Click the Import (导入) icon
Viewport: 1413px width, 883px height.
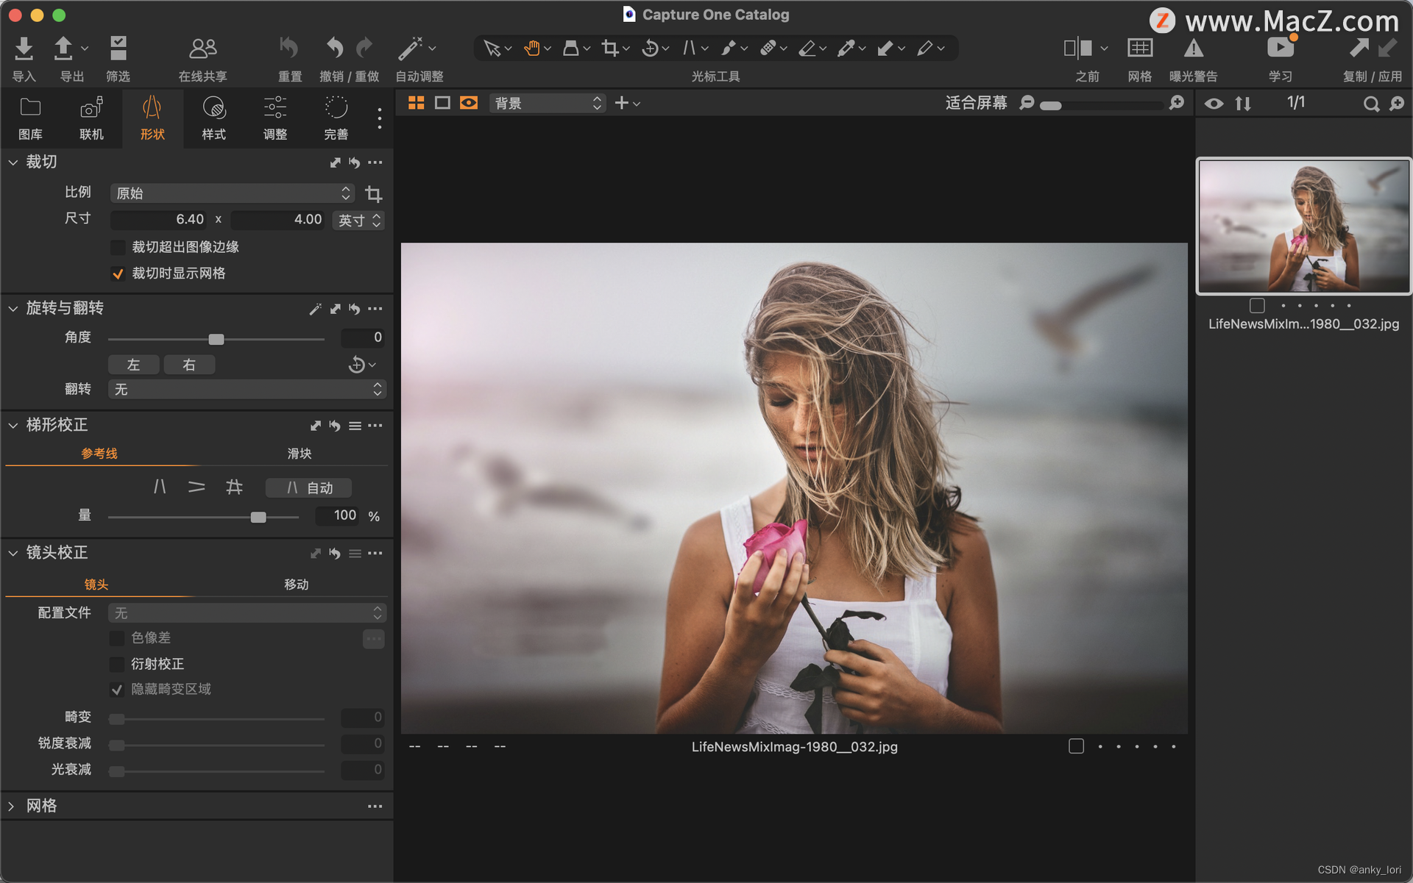click(x=24, y=49)
